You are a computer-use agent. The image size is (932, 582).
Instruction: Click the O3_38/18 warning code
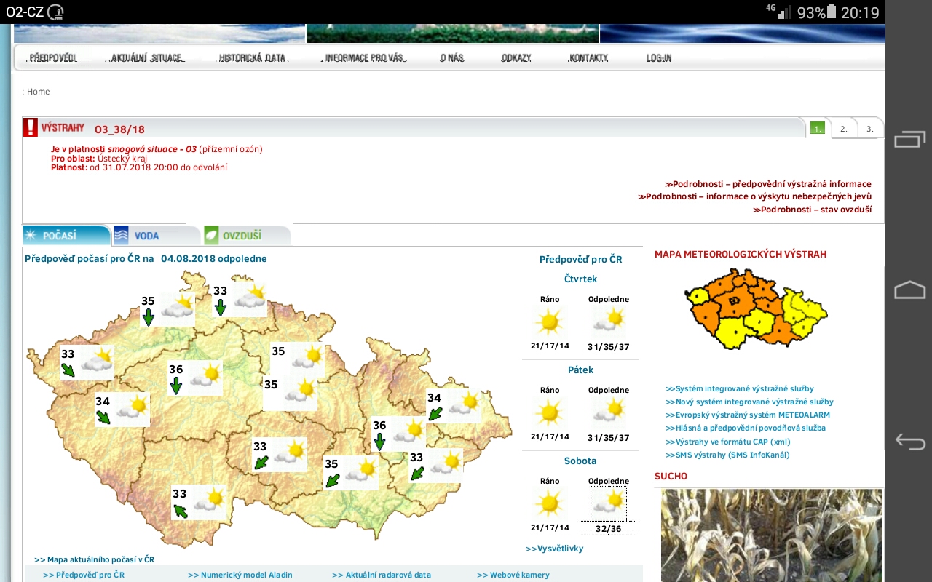coord(119,129)
